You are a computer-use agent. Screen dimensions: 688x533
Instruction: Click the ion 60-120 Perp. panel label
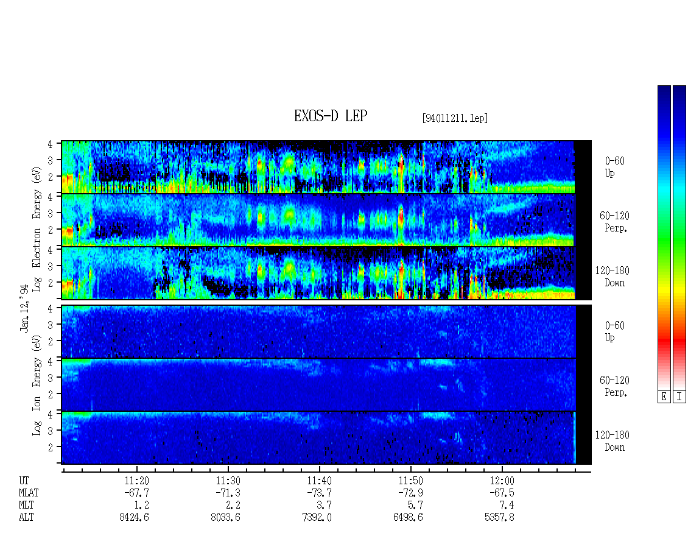614,386
